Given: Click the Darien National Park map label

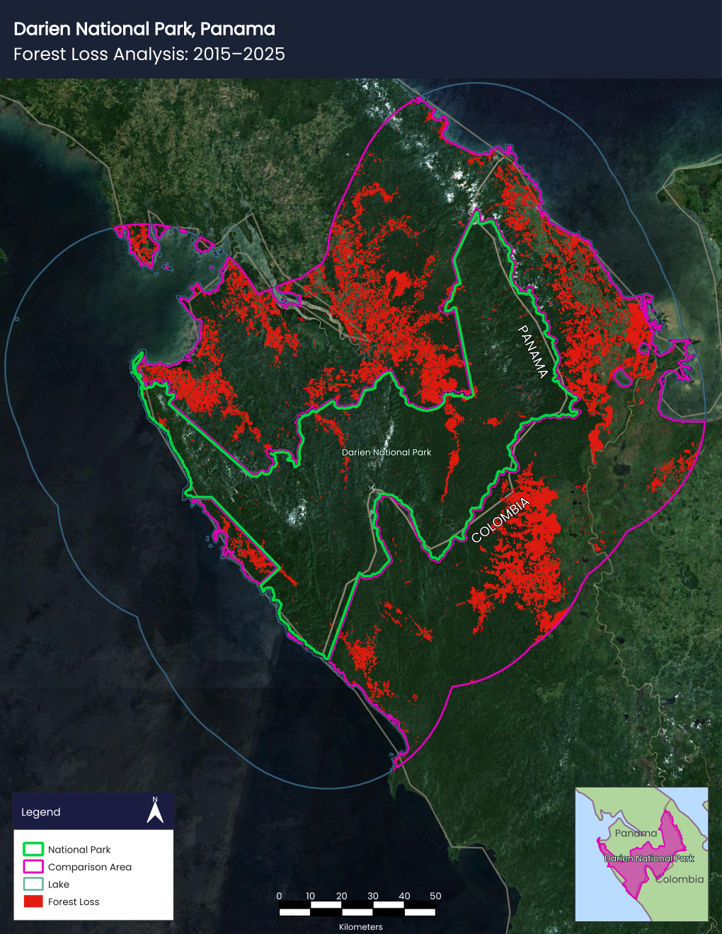Looking at the screenshot, I should point(386,452).
